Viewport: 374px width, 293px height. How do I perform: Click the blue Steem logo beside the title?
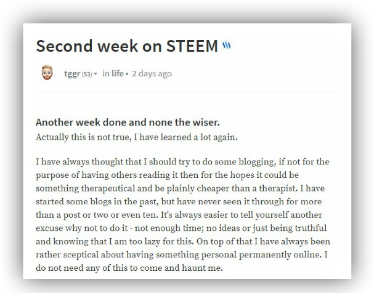[227, 45]
